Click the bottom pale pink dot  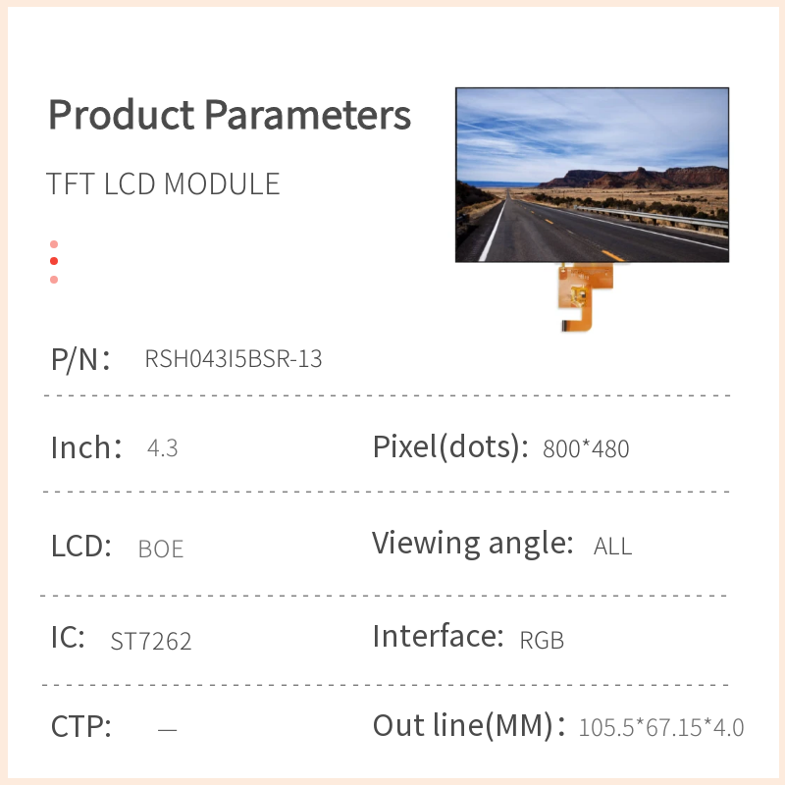54,280
